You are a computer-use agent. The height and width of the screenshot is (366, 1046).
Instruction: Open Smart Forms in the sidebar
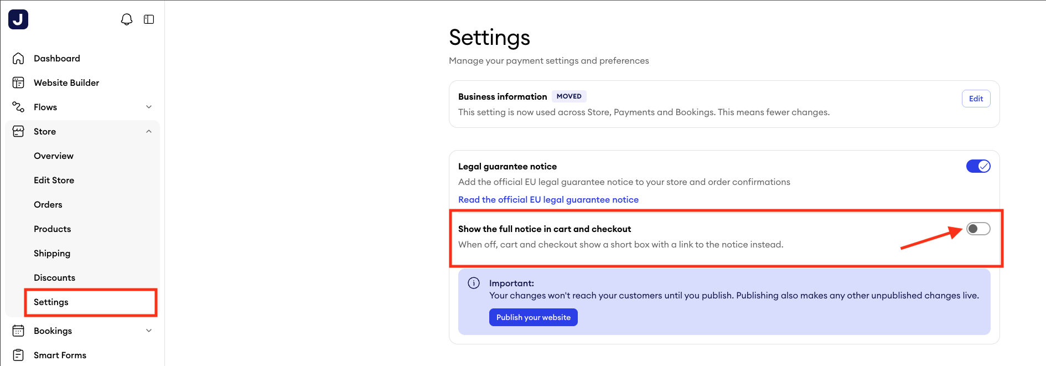pos(60,355)
